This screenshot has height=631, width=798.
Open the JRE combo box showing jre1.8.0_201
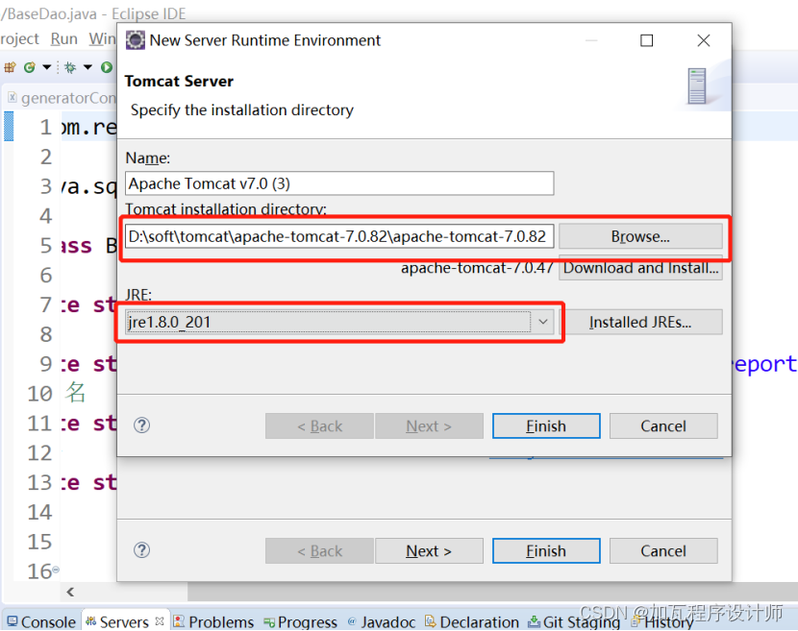pos(339,322)
